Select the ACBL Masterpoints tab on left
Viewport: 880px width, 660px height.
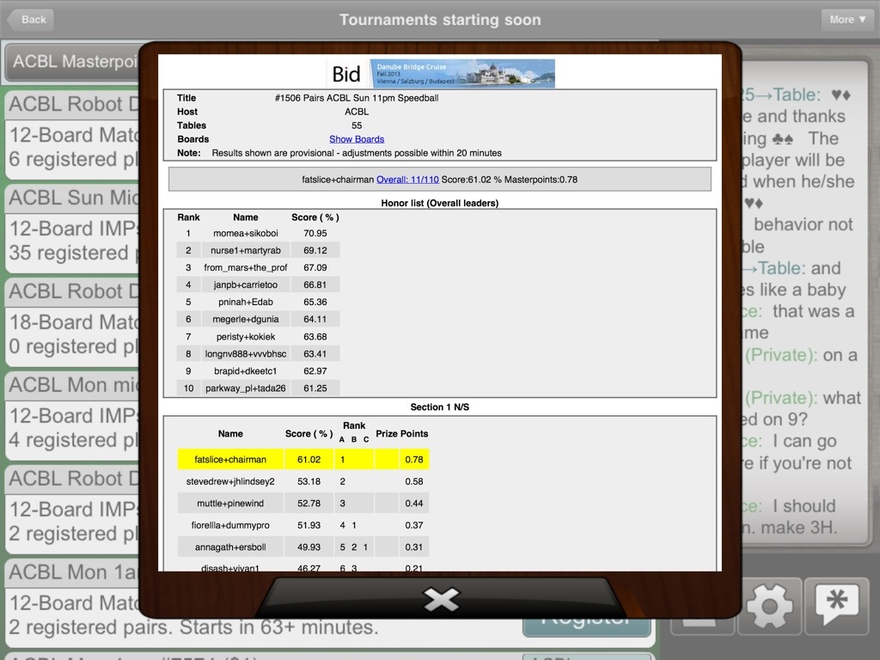73,62
